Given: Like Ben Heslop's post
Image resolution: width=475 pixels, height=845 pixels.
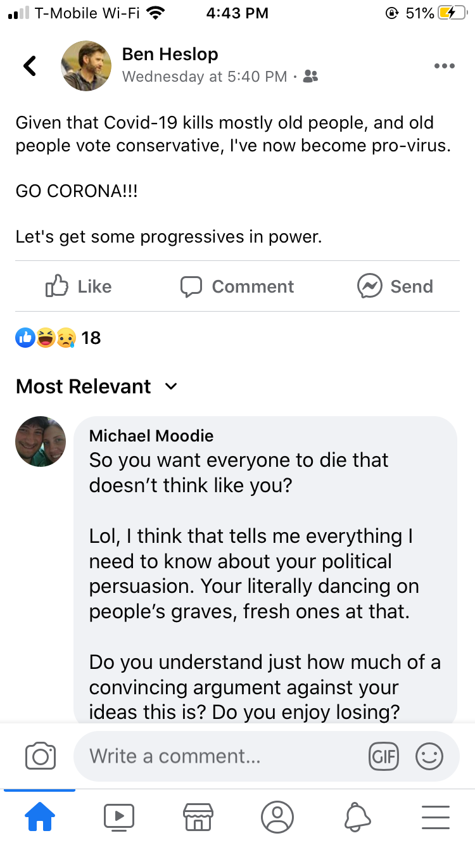Looking at the screenshot, I should (79, 286).
